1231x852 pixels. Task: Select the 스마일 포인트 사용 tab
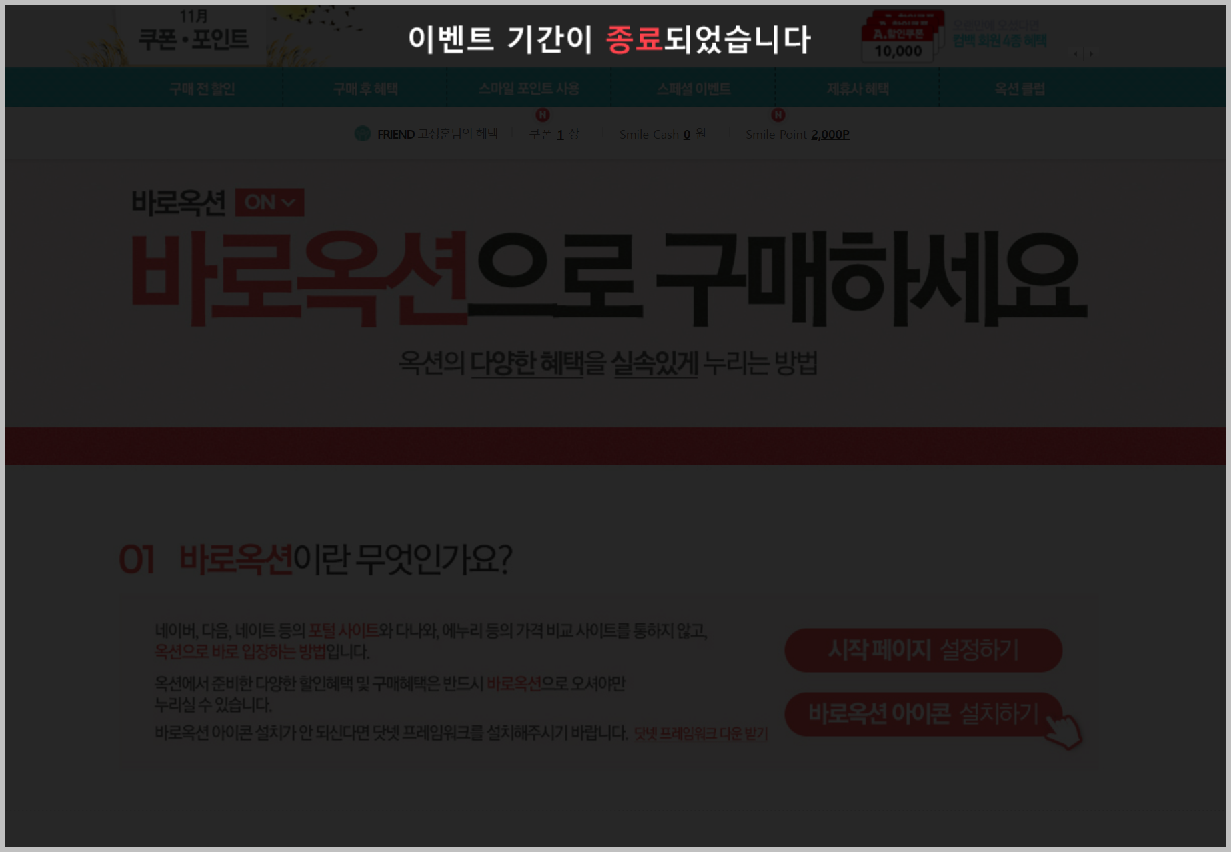[529, 89]
